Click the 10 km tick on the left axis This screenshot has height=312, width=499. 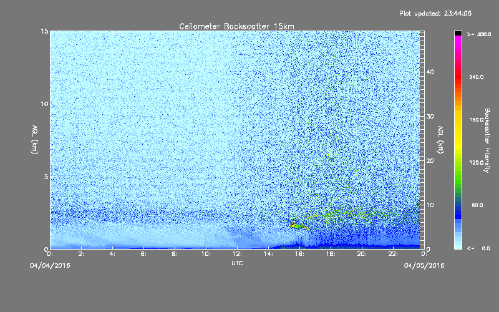click(x=44, y=104)
